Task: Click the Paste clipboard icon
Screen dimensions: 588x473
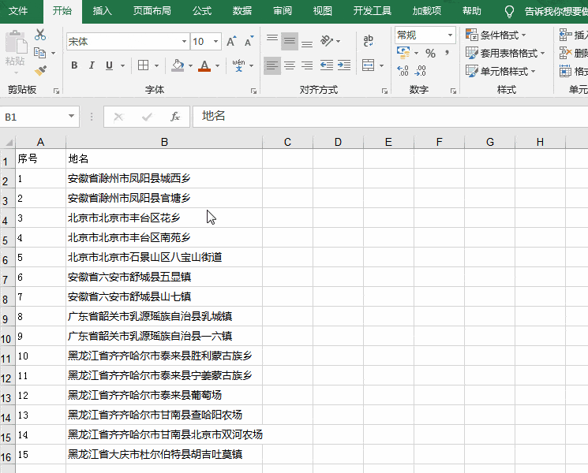Action: [x=16, y=43]
